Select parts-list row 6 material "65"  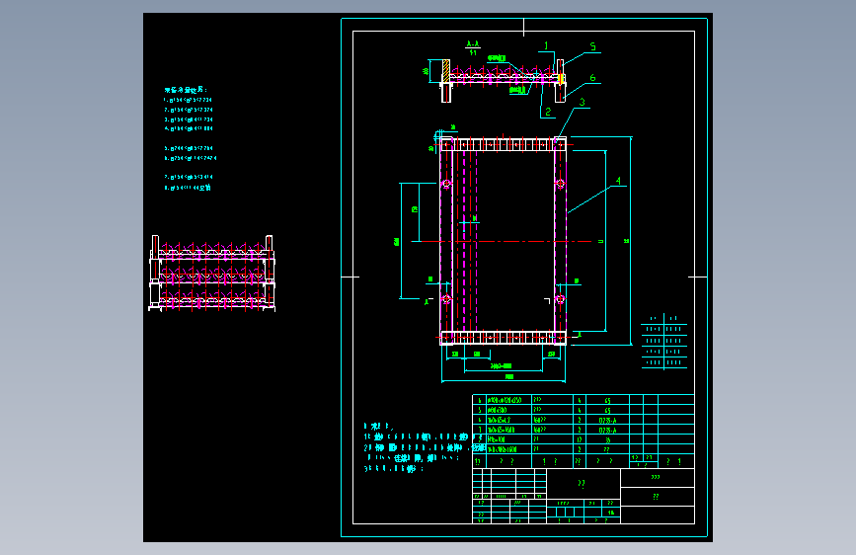[607, 400]
